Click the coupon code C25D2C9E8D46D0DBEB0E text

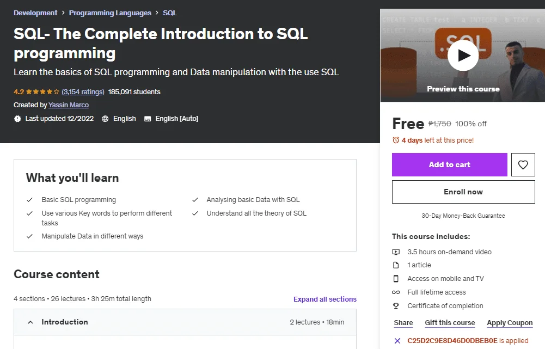(452, 341)
